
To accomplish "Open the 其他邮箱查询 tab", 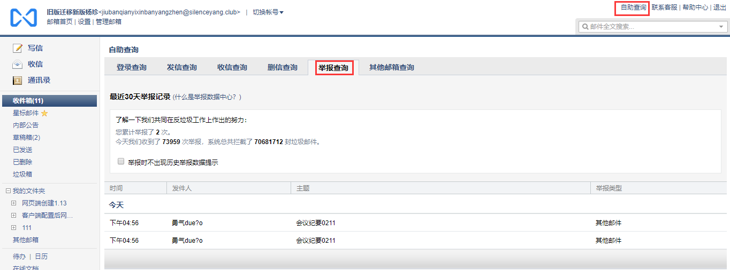I will (391, 68).
